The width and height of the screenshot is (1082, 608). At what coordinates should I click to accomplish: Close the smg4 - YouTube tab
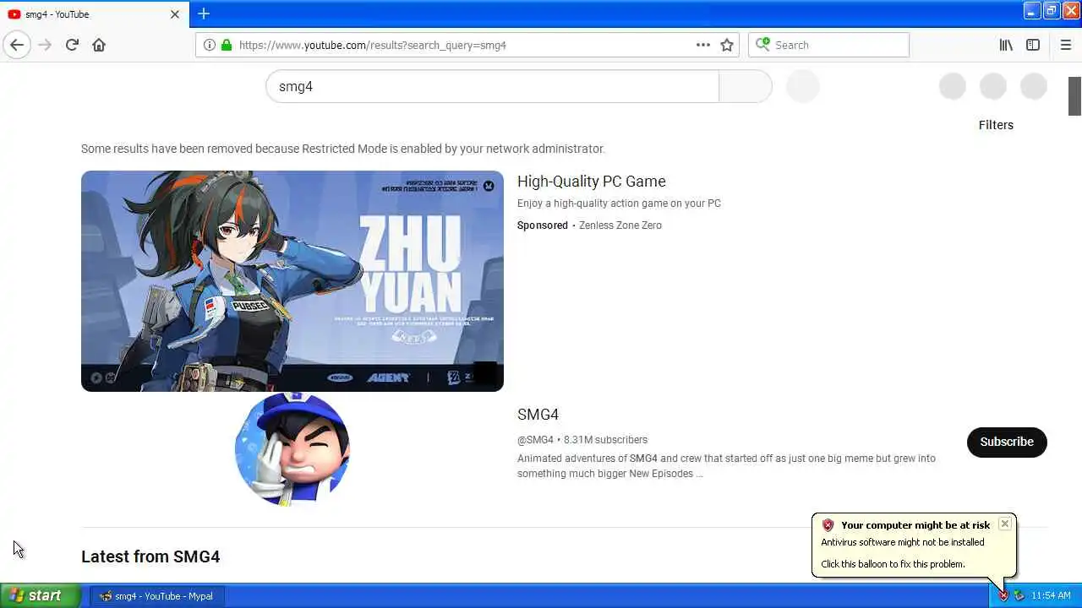175,14
